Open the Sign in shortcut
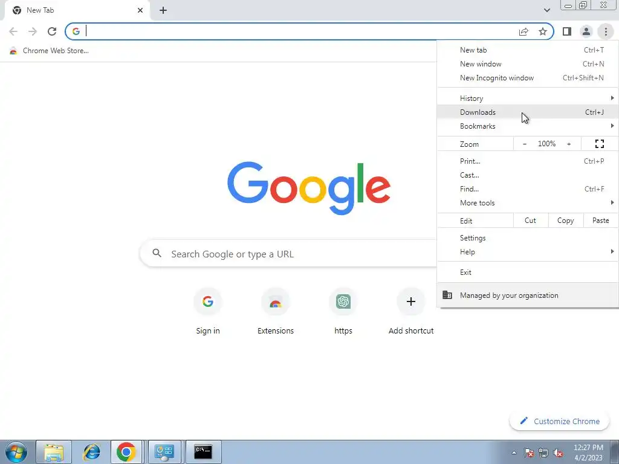The image size is (619, 464). [x=208, y=312]
